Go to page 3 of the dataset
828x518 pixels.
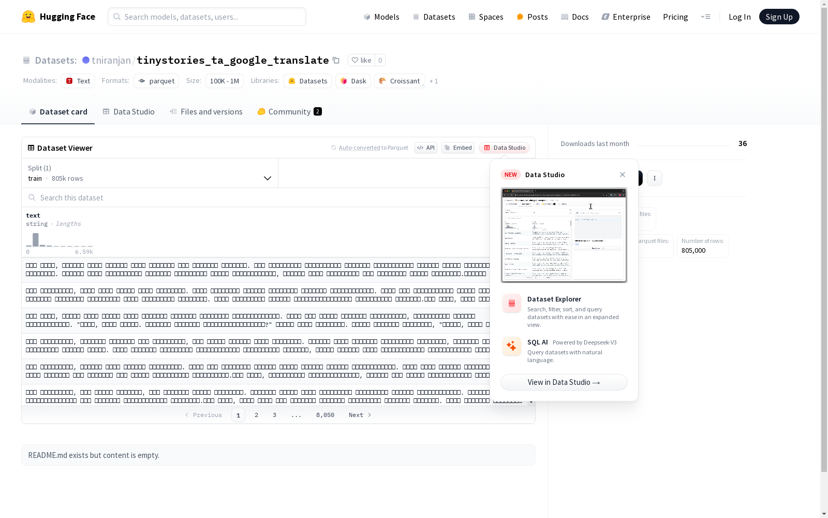pyautogui.click(x=274, y=415)
